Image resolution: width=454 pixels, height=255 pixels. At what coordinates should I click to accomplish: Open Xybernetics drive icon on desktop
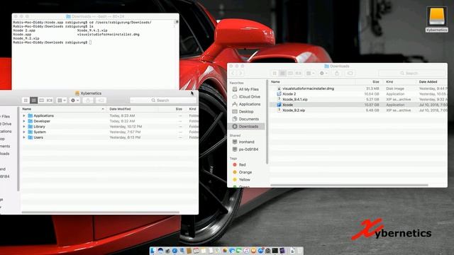(x=437, y=19)
